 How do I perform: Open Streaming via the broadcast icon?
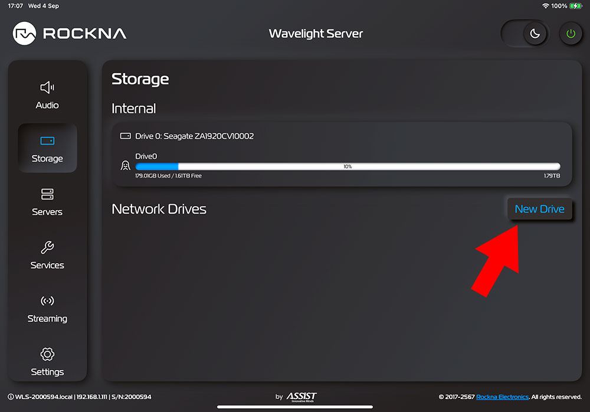pos(47,301)
